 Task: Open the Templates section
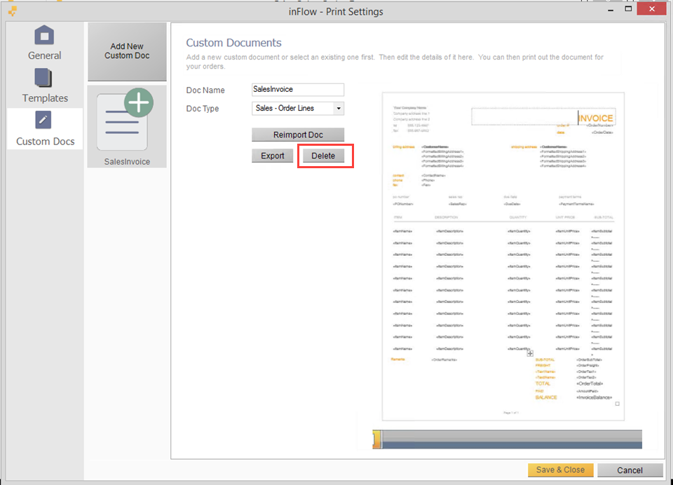[45, 86]
